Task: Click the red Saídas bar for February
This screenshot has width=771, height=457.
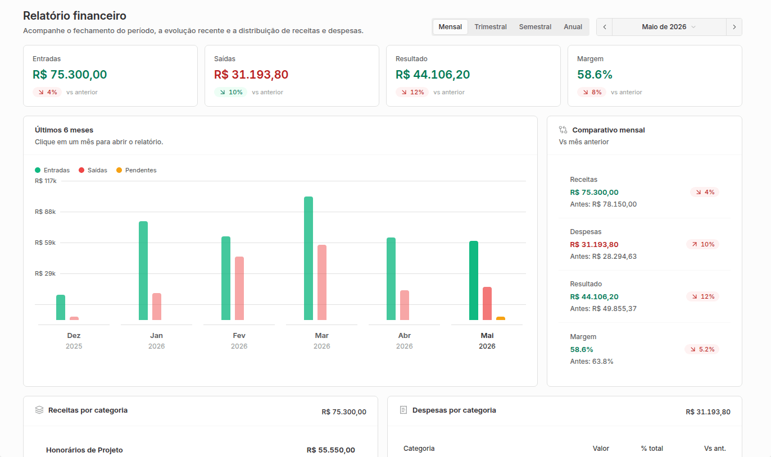Action: point(239,288)
